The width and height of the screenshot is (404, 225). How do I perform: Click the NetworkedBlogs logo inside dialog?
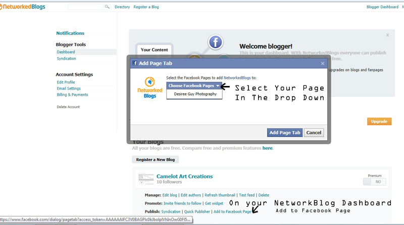coord(149,88)
